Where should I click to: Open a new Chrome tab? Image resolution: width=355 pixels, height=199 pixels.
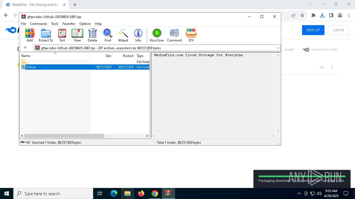tap(75, 5)
